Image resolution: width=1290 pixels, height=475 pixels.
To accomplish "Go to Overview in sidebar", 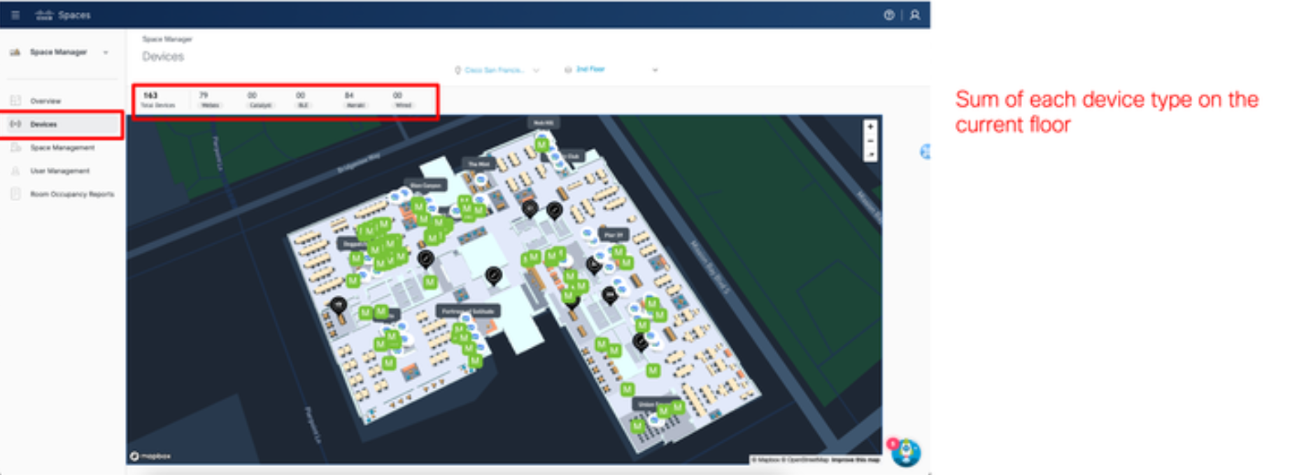I will tap(45, 101).
